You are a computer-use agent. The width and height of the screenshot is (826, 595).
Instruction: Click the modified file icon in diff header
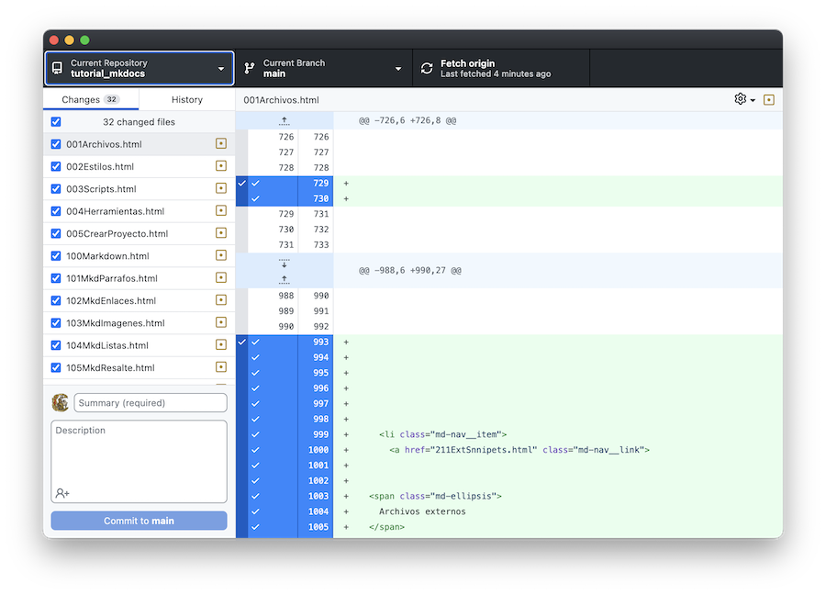769,99
